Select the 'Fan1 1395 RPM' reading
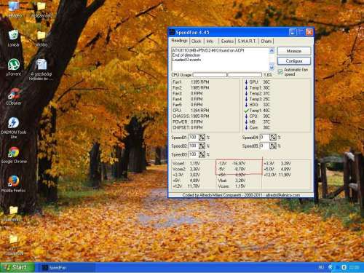Screen dimensions: 364x273 click(191, 82)
